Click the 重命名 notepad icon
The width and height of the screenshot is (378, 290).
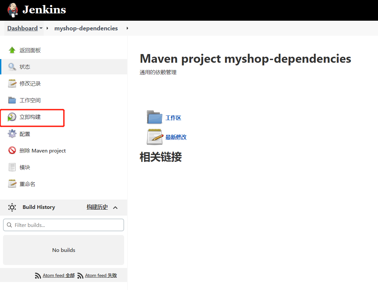(x=12, y=184)
